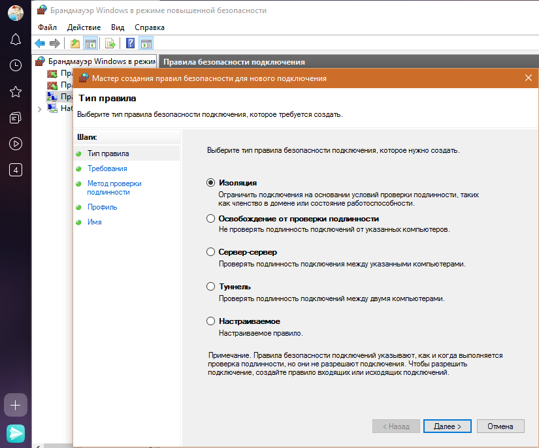Go to the Метод проверки подлинности step
Screen dimensions: 539x448
114,188
